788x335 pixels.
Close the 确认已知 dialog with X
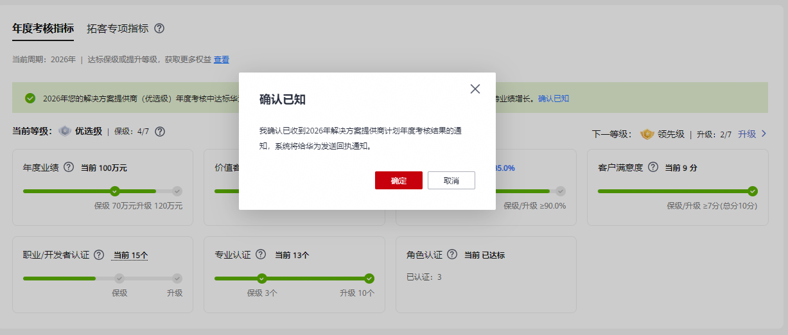tap(475, 89)
